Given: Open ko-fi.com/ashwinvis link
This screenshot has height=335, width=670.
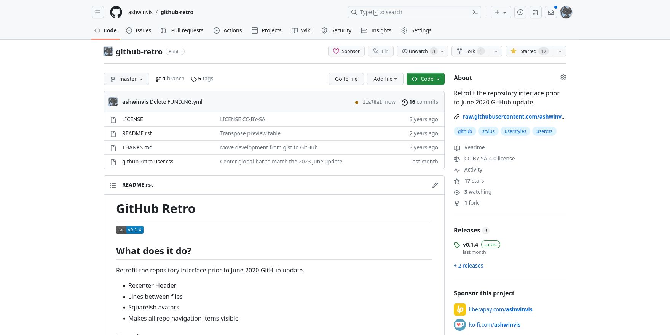Looking at the screenshot, I should pyautogui.click(x=495, y=325).
